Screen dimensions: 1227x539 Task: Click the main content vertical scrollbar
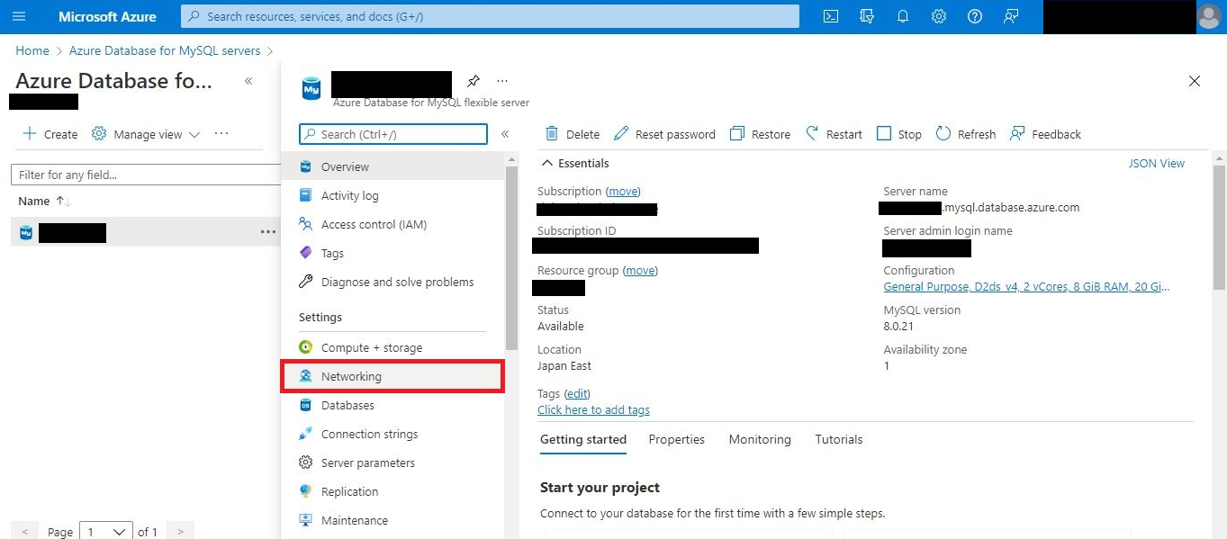(1220, 227)
